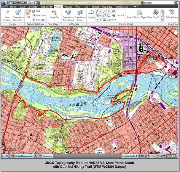The height and width of the screenshot is (172, 180).
Task: Switch map view to 2D
Action: click(5, 156)
